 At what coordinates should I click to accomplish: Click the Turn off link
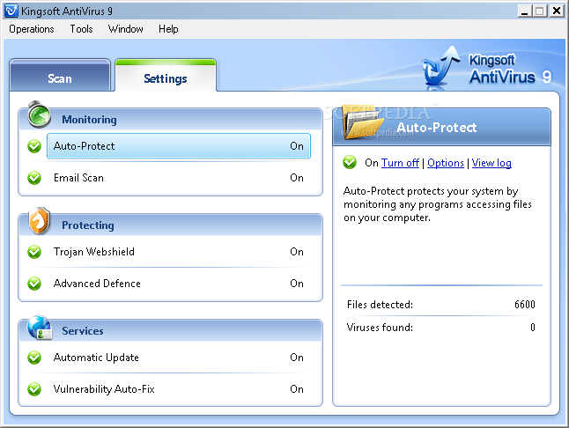click(400, 163)
